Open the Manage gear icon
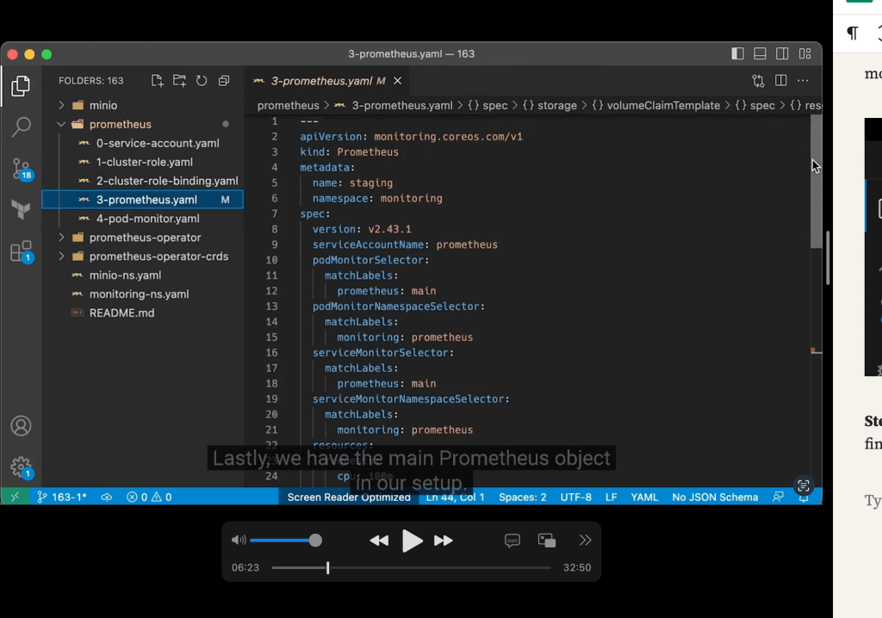The image size is (882, 618). pos(21,467)
